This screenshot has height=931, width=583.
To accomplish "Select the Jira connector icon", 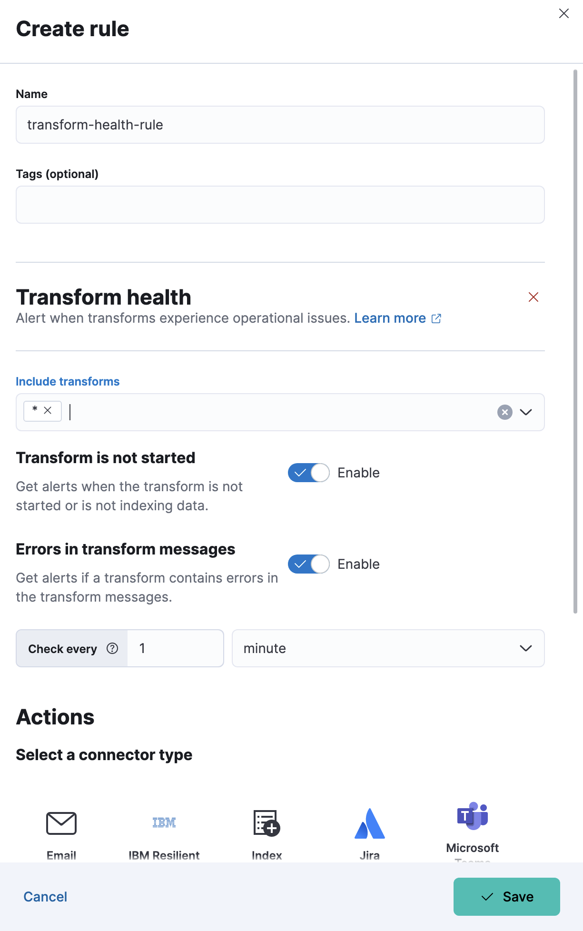I will 369,823.
